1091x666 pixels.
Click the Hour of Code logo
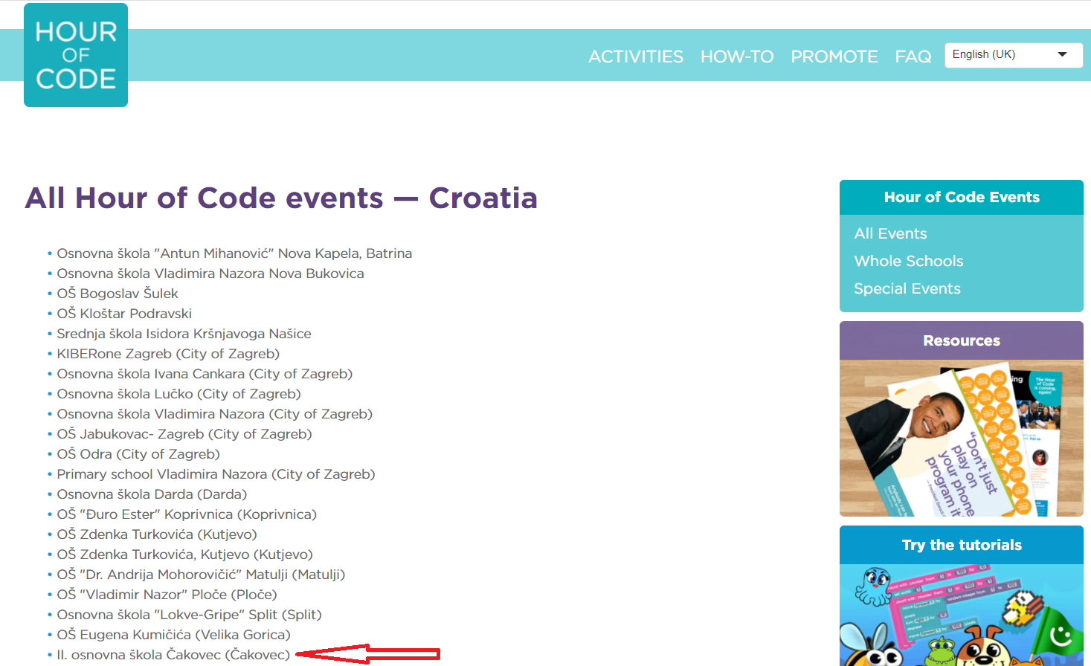[76, 55]
